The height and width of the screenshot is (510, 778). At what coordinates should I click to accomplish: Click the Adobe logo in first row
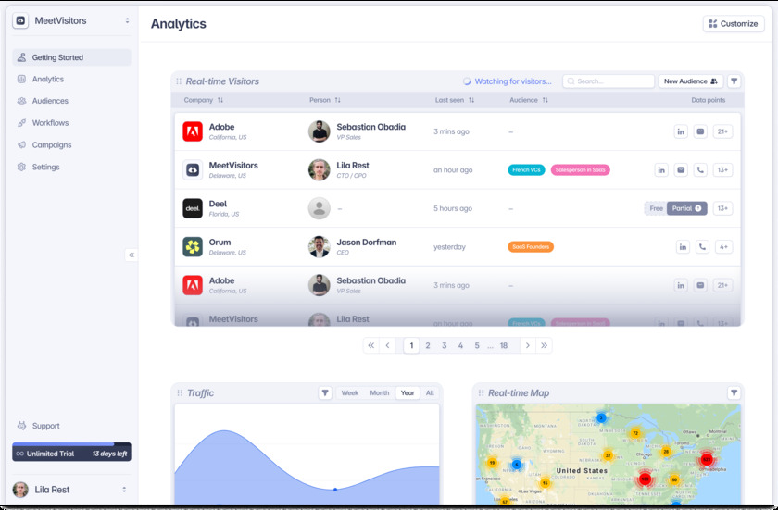click(193, 131)
